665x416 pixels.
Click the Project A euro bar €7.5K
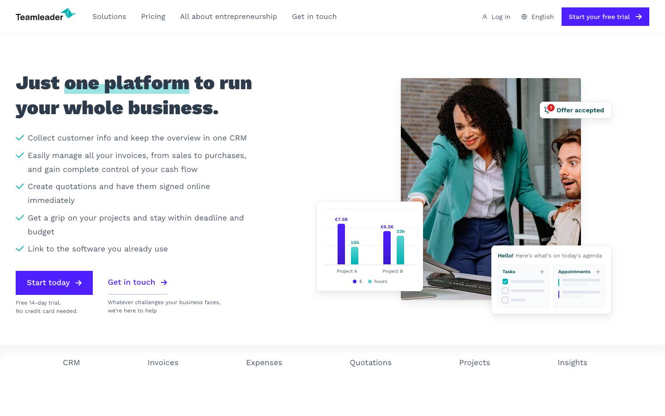click(341, 244)
